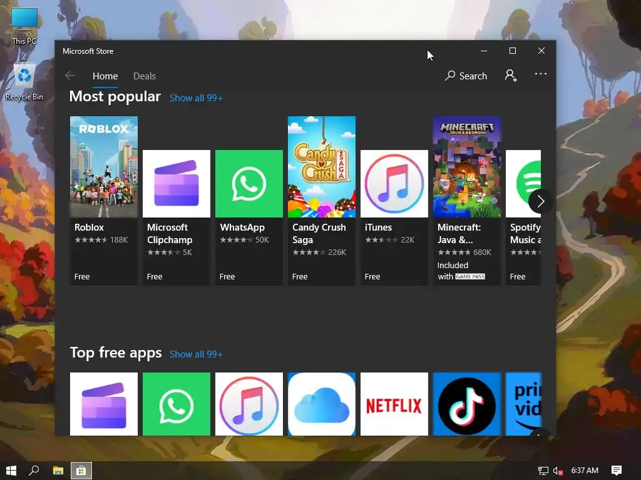Viewport: 641px width, 480px height.
Task: Click the Free price under iTunes
Action: coord(372,277)
